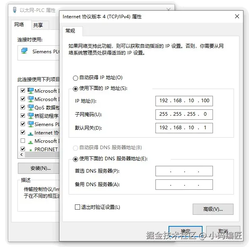Image resolution: width=249 pixels, height=247 pixels.
Task: Enable validate settings upon exit checkbox
Action: (77, 207)
